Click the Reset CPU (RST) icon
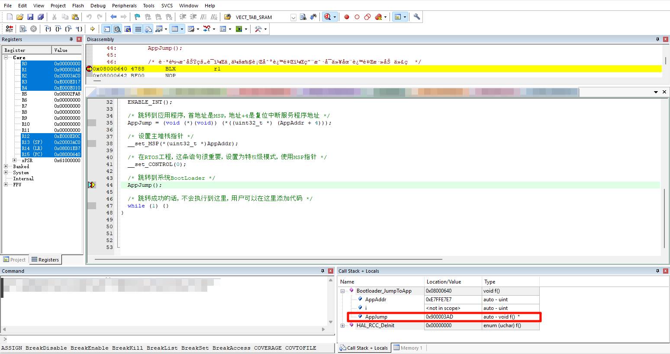The height and width of the screenshot is (354, 670). coord(9,29)
